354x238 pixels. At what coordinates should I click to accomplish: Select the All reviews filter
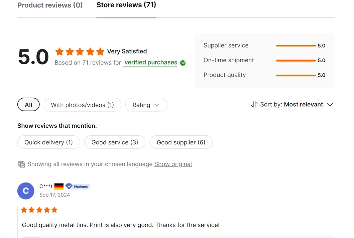coord(28,105)
